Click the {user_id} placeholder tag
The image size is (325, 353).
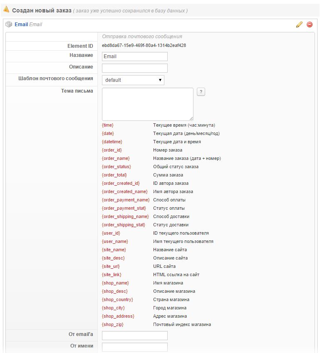111,233
